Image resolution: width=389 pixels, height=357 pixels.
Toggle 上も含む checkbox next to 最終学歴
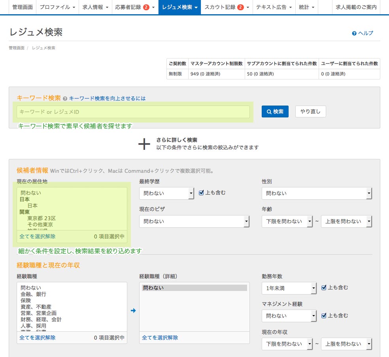point(201,193)
